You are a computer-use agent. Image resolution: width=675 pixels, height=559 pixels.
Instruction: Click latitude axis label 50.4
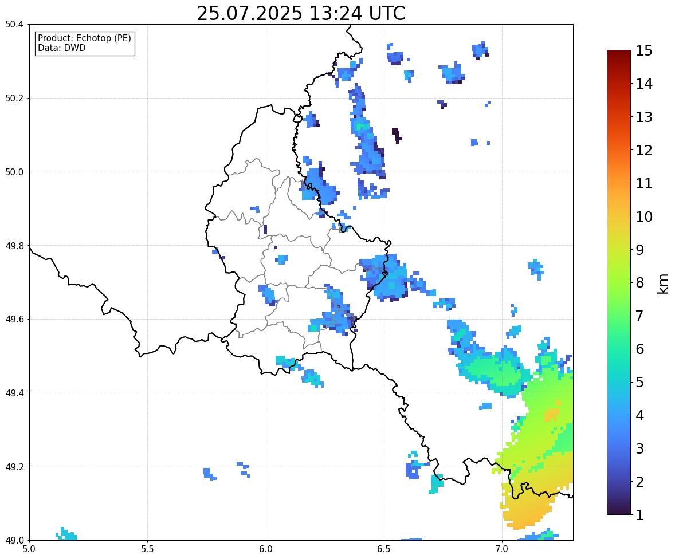[x=14, y=25]
